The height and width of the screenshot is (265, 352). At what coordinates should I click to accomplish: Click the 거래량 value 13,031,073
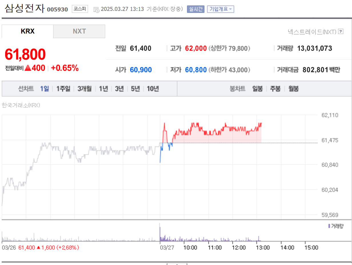coord(315,48)
